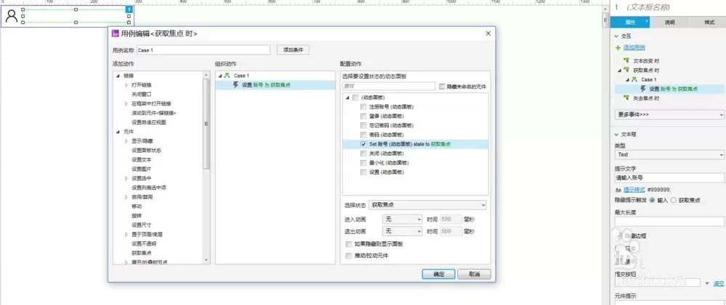Click the 获取焦点 时 event icon in properties

point(627,70)
